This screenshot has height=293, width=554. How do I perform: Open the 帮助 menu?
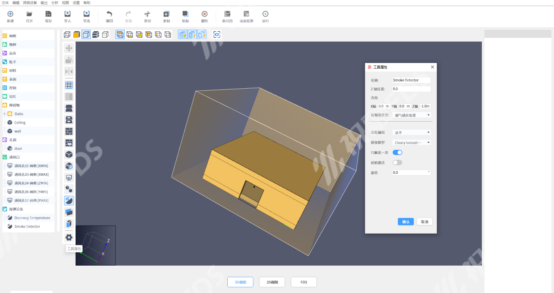pyautogui.click(x=87, y=2)
